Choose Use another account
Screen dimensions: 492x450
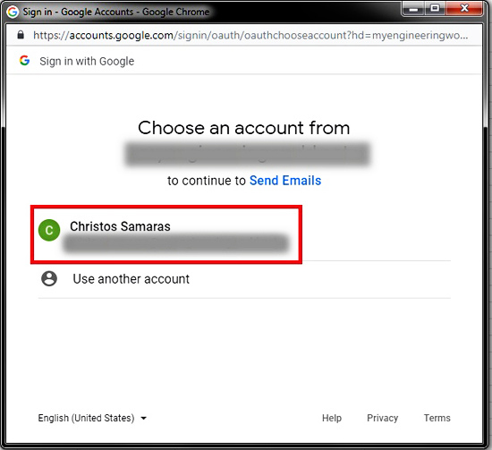coord(244,279)
